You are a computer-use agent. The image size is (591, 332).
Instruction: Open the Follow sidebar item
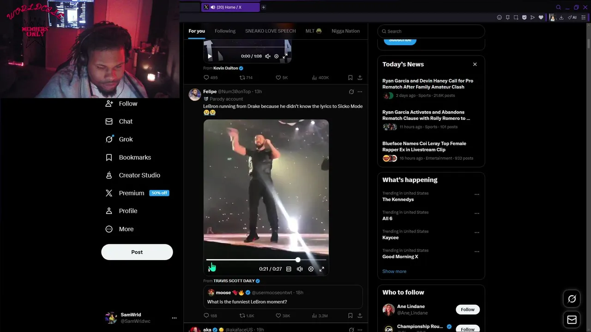[121, 104]
